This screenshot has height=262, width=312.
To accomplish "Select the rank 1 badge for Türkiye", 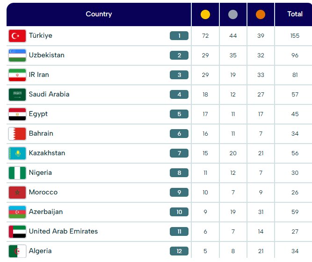I will coord(179,36).
